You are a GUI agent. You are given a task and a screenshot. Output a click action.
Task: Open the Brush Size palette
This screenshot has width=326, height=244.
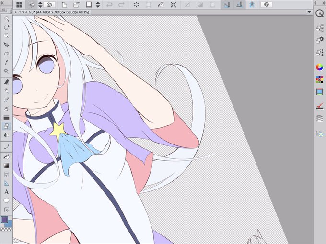click(x=320, y=53)
